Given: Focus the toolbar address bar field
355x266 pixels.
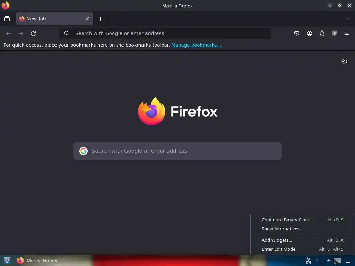Looking at the screenshot, I should (165, 33).
